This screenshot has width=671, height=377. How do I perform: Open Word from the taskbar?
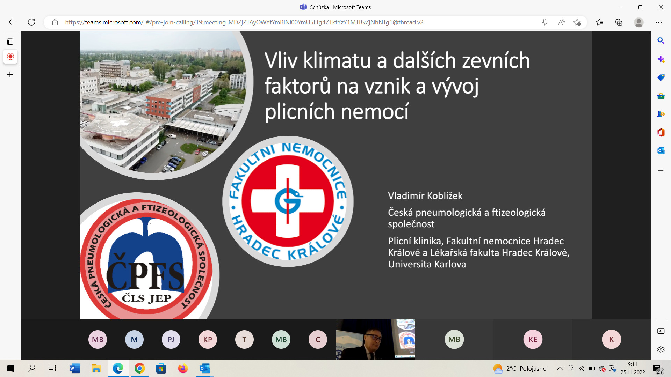(74, 368)
